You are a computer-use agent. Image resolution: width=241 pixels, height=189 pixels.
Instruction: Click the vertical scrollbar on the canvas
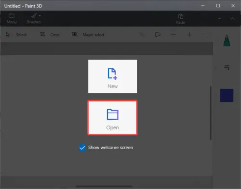pyautogui.click(x=211, y=113)
